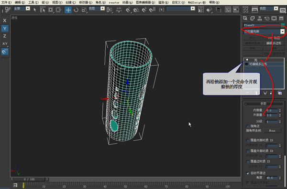Toggle window/crossing selection mode
The height and width of the screenshot is (189, 287).
pyautogui.click(x=58, y=10)
